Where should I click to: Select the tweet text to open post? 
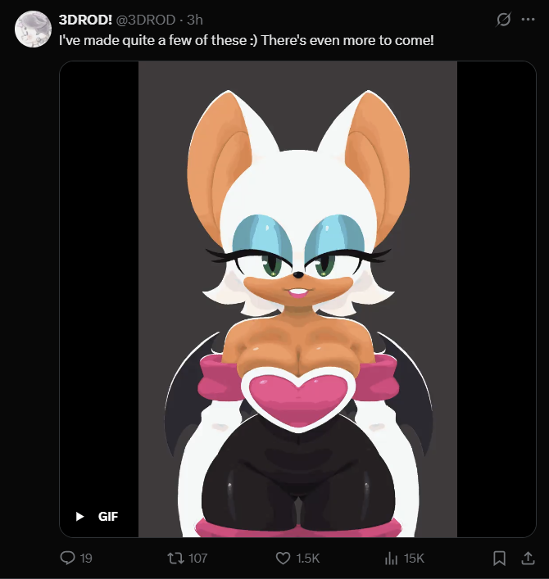pyautogui.click(x=247, y=40)
